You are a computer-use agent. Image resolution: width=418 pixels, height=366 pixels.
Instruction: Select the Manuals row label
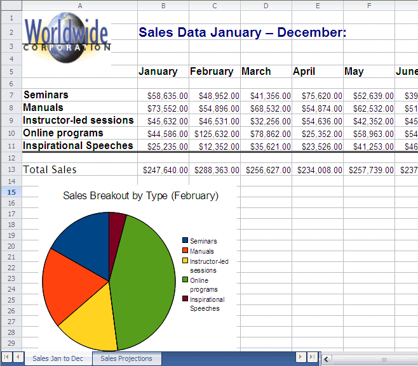79,108
